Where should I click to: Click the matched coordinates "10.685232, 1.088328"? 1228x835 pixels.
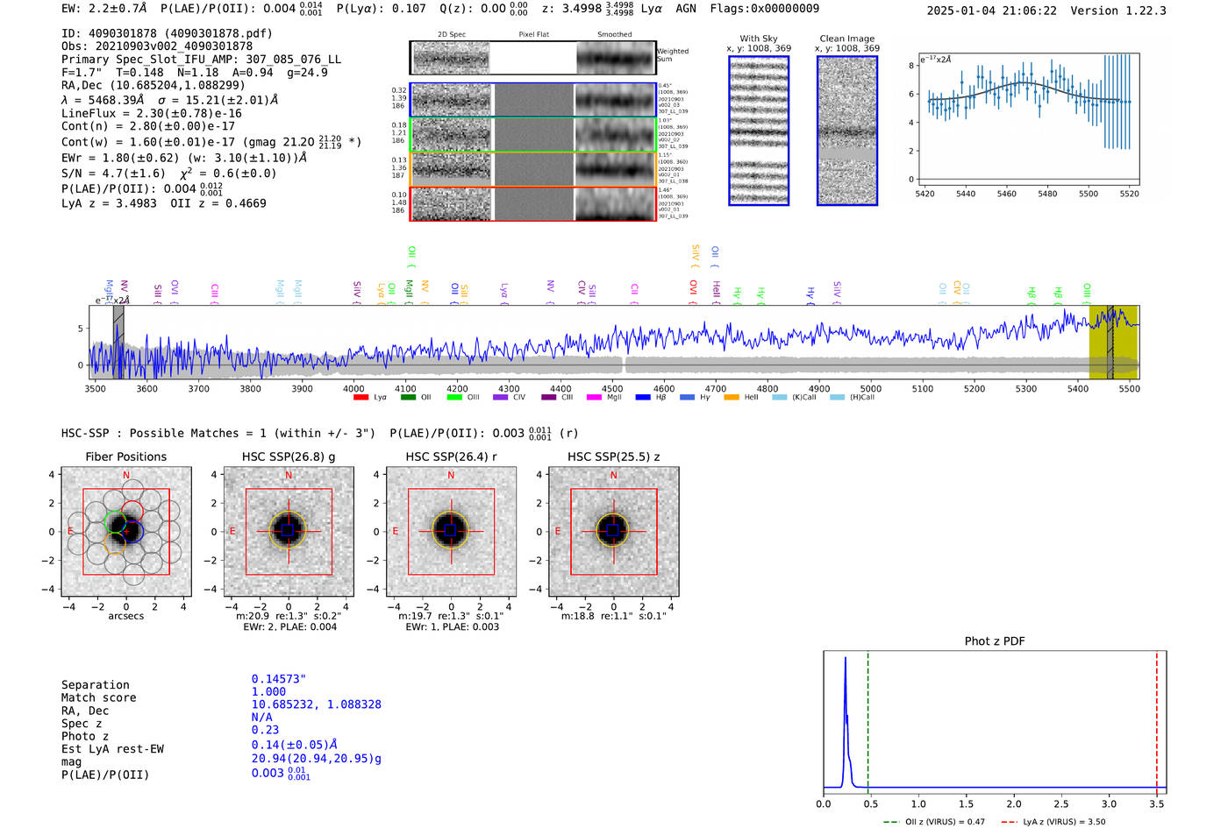coord(317,704)
